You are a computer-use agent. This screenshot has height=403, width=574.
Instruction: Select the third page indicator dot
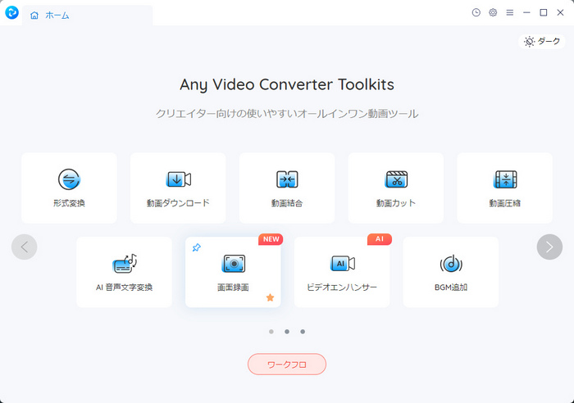tap(303, 332)
